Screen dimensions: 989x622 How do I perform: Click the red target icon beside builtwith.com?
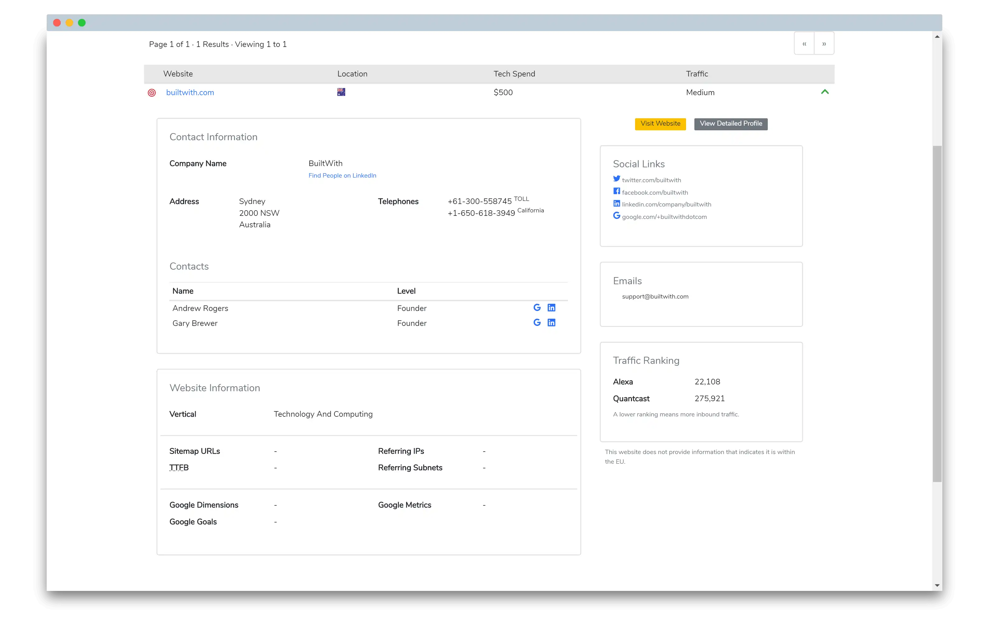(x=151, y=93)
